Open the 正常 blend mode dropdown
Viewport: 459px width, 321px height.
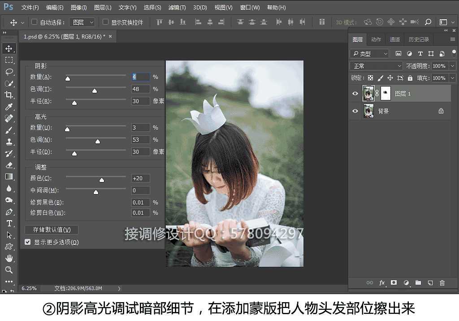[376, 65]
